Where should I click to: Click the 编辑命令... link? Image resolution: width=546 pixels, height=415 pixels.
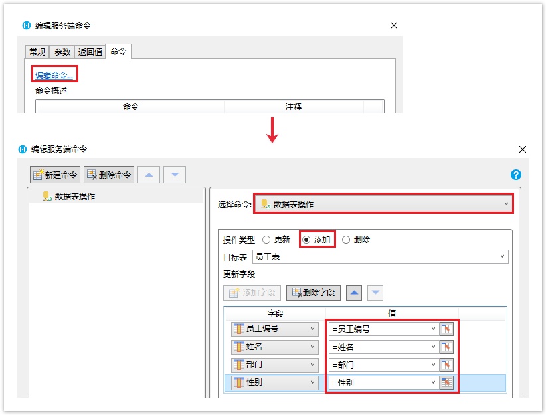coord(54,75)
